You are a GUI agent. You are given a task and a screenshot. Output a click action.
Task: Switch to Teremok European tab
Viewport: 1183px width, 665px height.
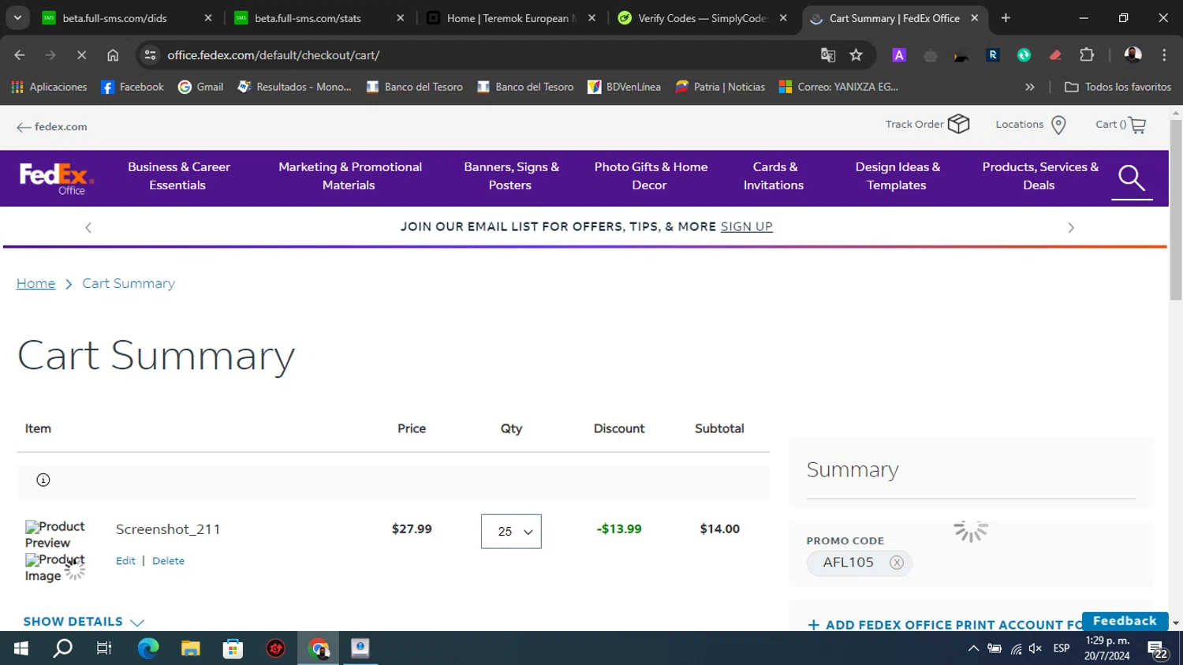click(x=511, y=18)
